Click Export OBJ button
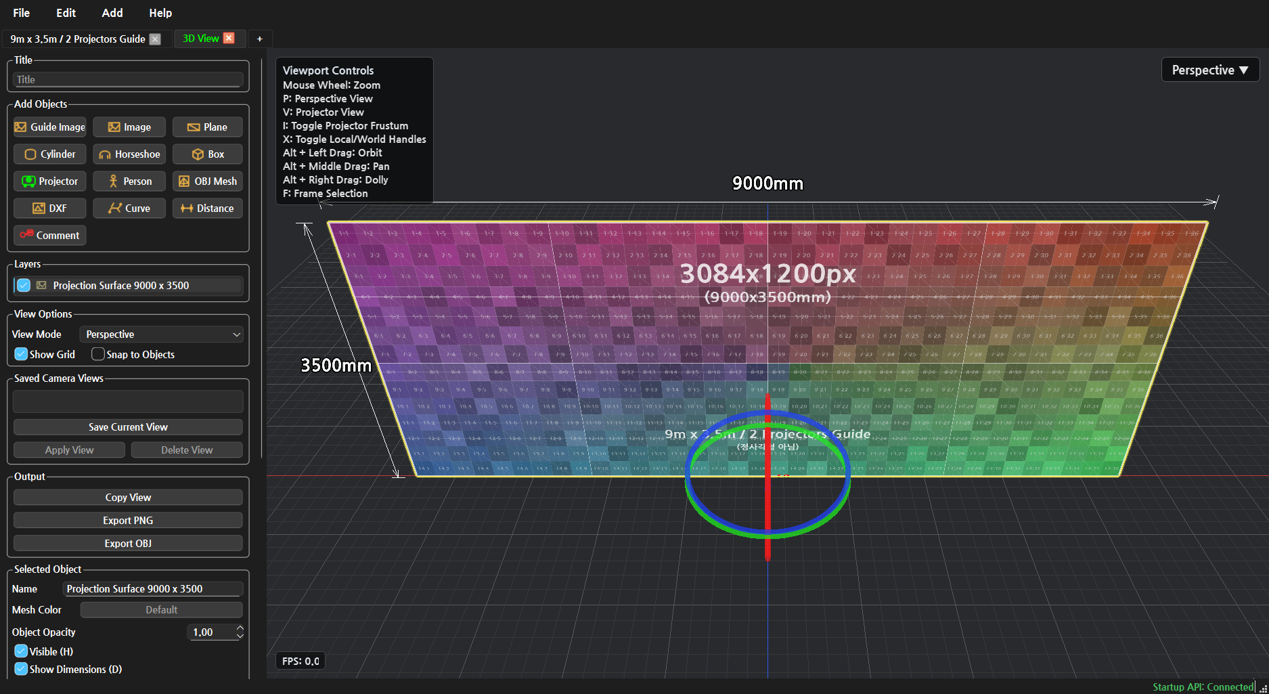 point(128,544)
